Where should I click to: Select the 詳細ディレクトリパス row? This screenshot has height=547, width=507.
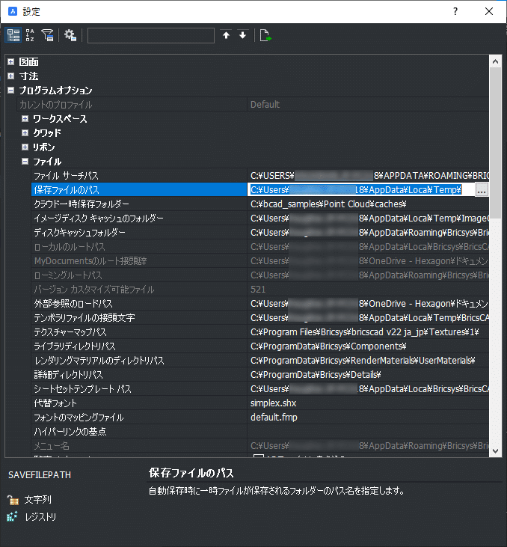(259, 375)
